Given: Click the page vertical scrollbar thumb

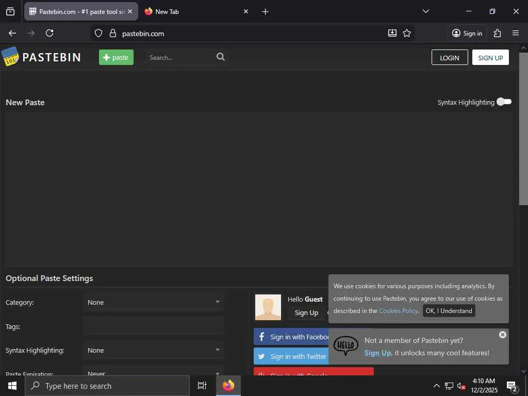Looking at the screenshot, I should tap(523, 128).
